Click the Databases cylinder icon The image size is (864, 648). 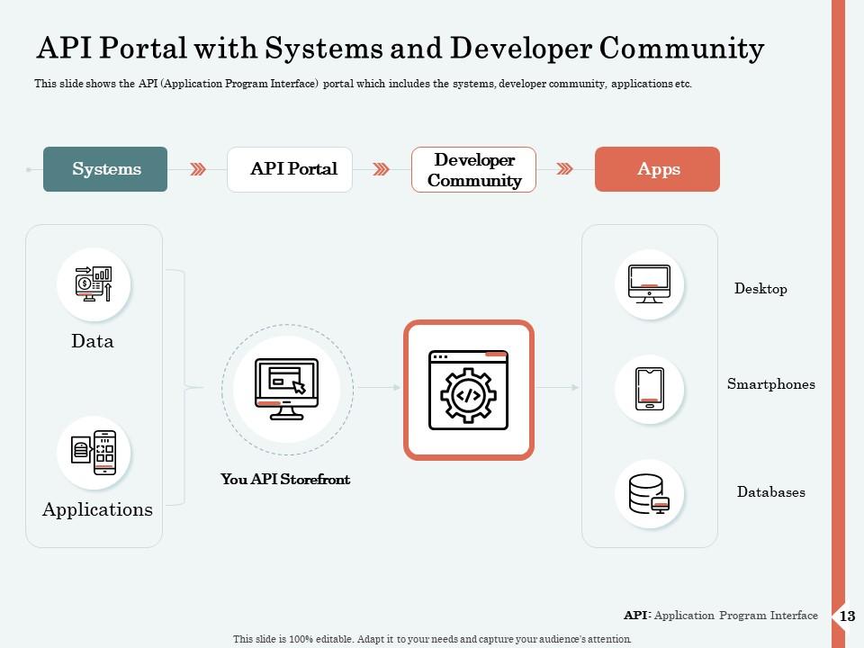[x=649, y=494]
